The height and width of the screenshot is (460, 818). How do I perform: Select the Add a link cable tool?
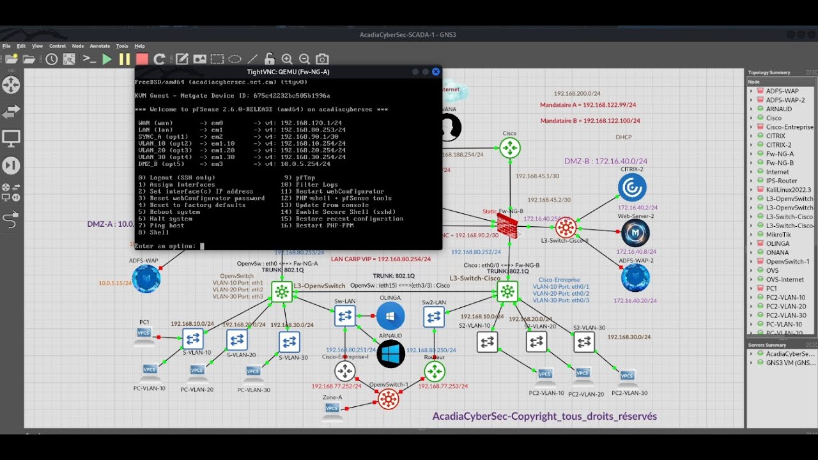point(11,220)
